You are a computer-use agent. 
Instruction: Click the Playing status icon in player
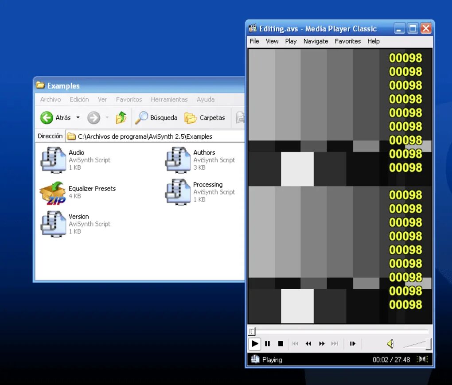(x=255, y=359)
